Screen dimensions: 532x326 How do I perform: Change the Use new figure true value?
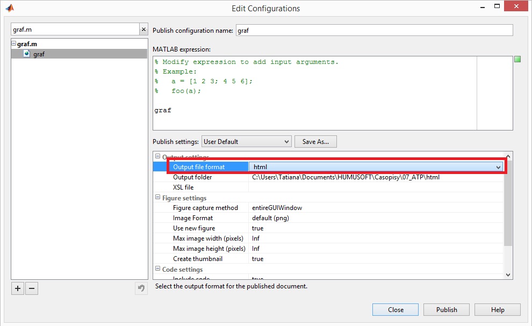(x=257, y=228)
